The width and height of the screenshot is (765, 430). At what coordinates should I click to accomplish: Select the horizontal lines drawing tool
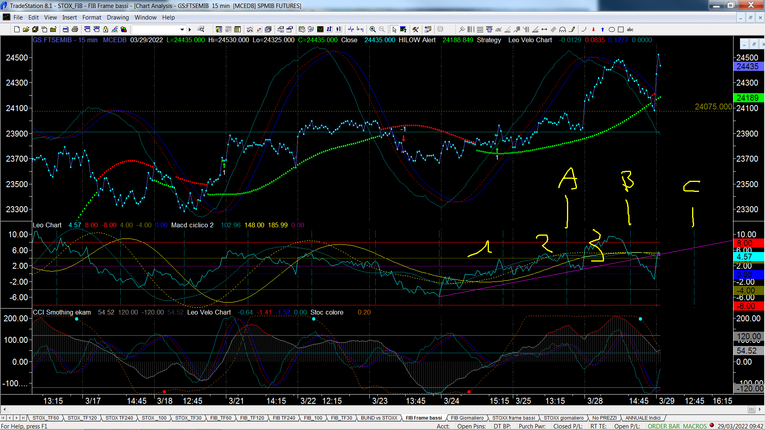480,29
